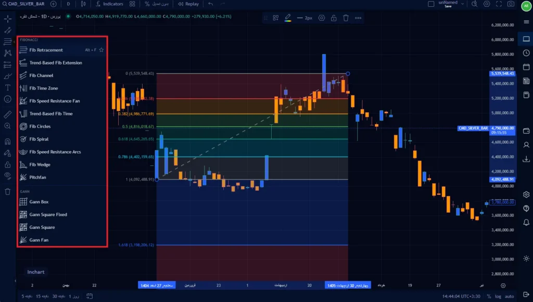Image resolution: width=533 pixels, height=302 pixels.
Task: Toggle theme brightness sun icon
Action: [x=526, y=258]
